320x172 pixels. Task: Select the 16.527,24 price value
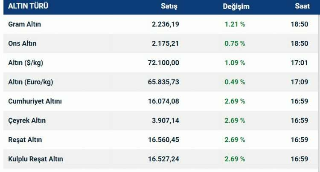tap(163, 159)
